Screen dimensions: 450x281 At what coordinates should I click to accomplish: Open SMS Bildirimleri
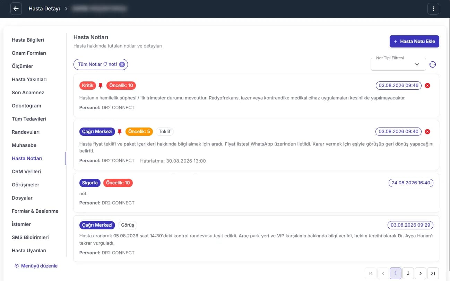[30, 237]
